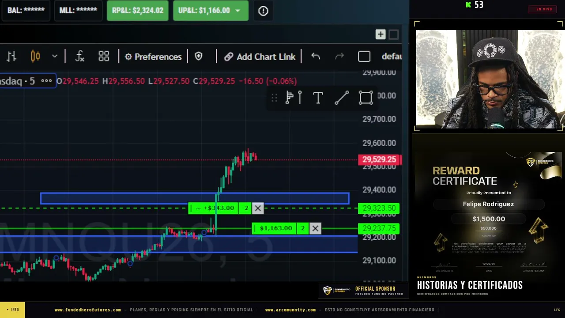The width and height of the screenshot is (565, 318).
Task: Click the alert exclamation circle icon
Action: [x=263, y=11]
